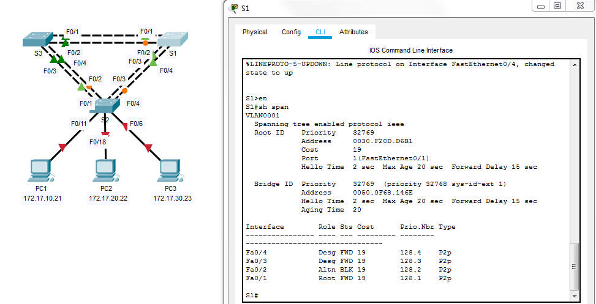Click the S1# prompt in the CLI
Image resolution: width=596 pixels, height=304 pixels.
(x=252, y=295)
